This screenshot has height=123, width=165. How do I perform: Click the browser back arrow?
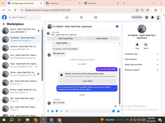coord(4,10)
